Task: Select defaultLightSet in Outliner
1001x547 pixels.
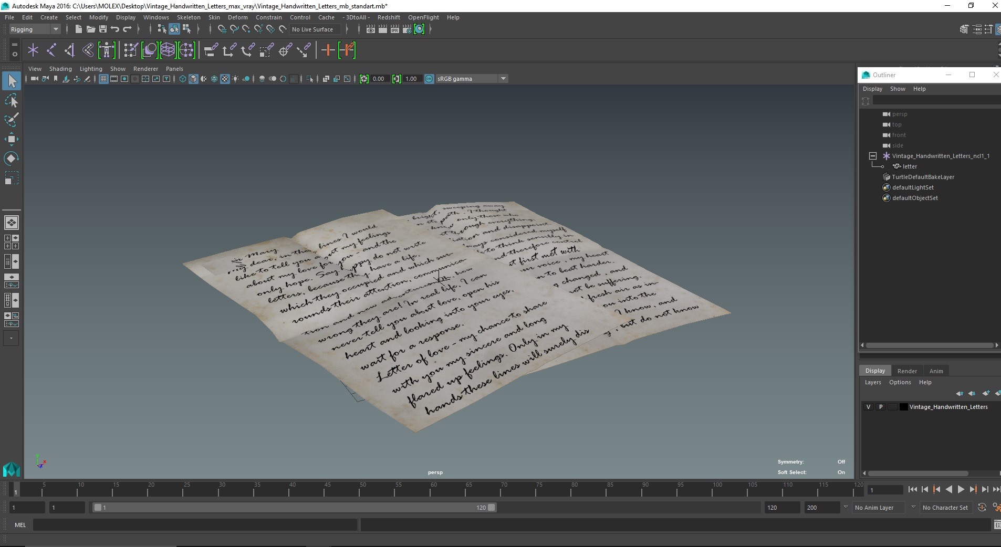Action: 913,187
